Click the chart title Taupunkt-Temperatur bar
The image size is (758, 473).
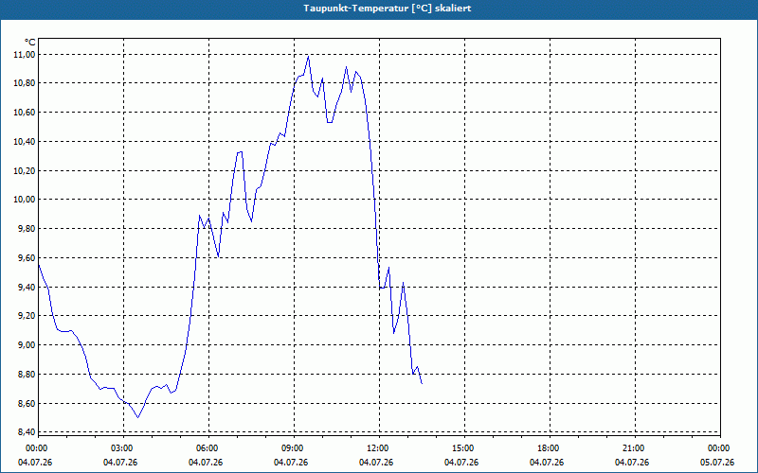pyautogui.click(x=379, y=9)
